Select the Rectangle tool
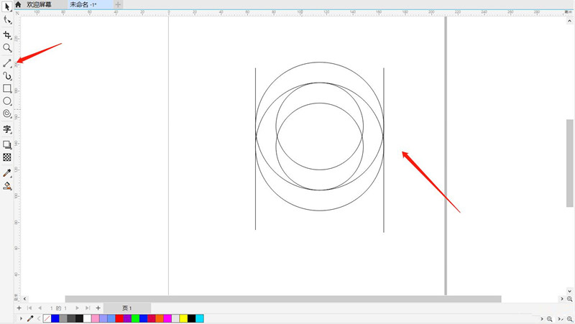This screenshot has width=575, height=324. tap(7, 88)
